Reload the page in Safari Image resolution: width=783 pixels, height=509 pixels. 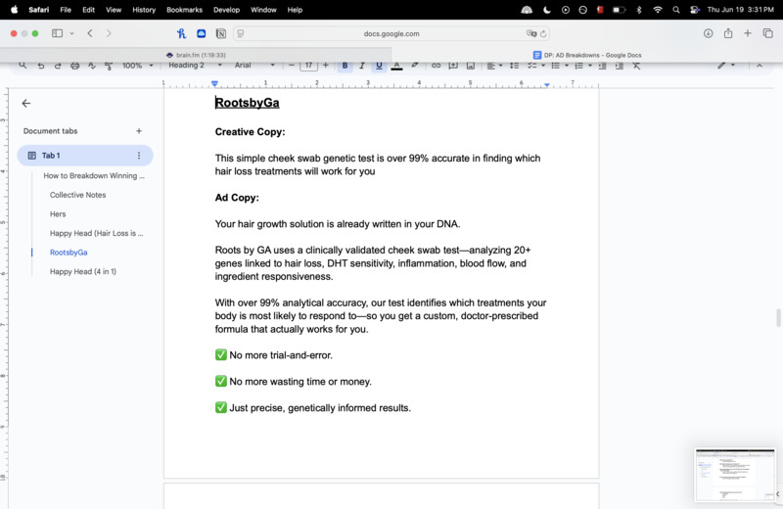point(543,33)
